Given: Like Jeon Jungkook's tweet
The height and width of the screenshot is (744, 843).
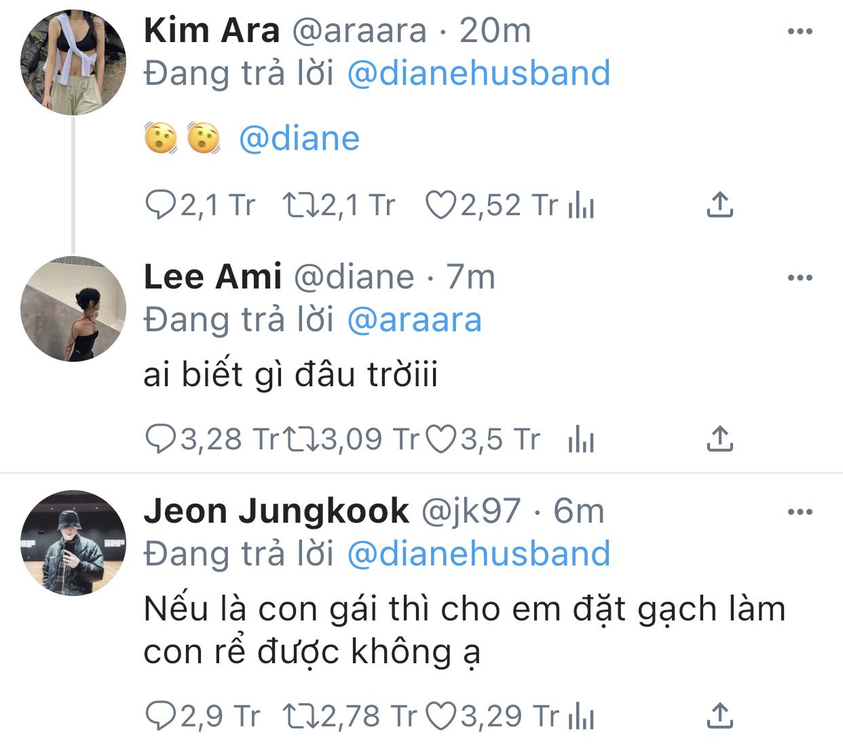Looking at the screenshot, I should click(x=441, y=716).
